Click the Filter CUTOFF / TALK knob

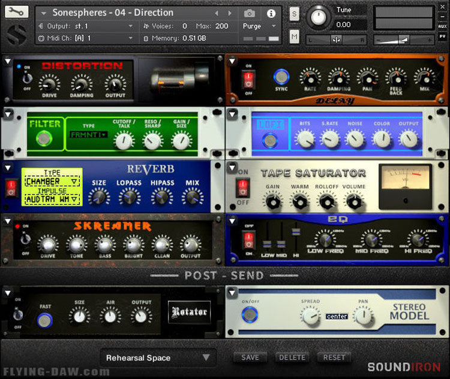[x=124, y=140]
